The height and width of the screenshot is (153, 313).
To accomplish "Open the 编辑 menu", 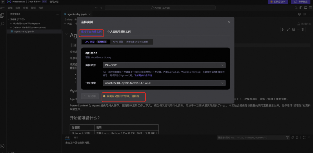I will pyautogui.click(x=10, y=8).
